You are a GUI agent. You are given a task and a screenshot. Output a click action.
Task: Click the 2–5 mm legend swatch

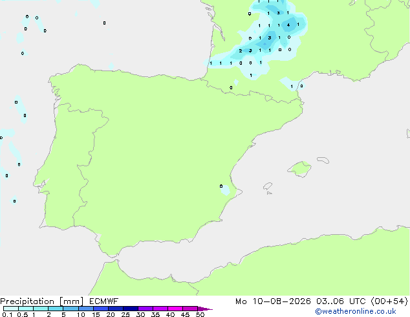click(56, 309)
